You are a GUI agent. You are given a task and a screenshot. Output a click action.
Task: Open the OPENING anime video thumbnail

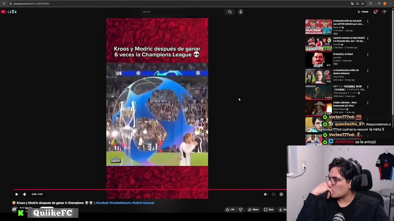(319, 92)
